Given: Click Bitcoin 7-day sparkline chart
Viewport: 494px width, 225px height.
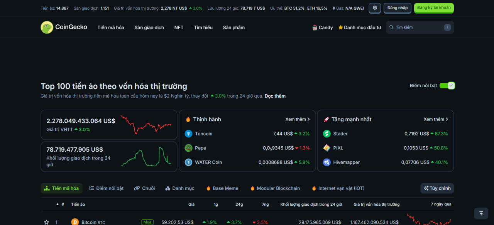Looking at the screenshot, I should coord(428,219).
